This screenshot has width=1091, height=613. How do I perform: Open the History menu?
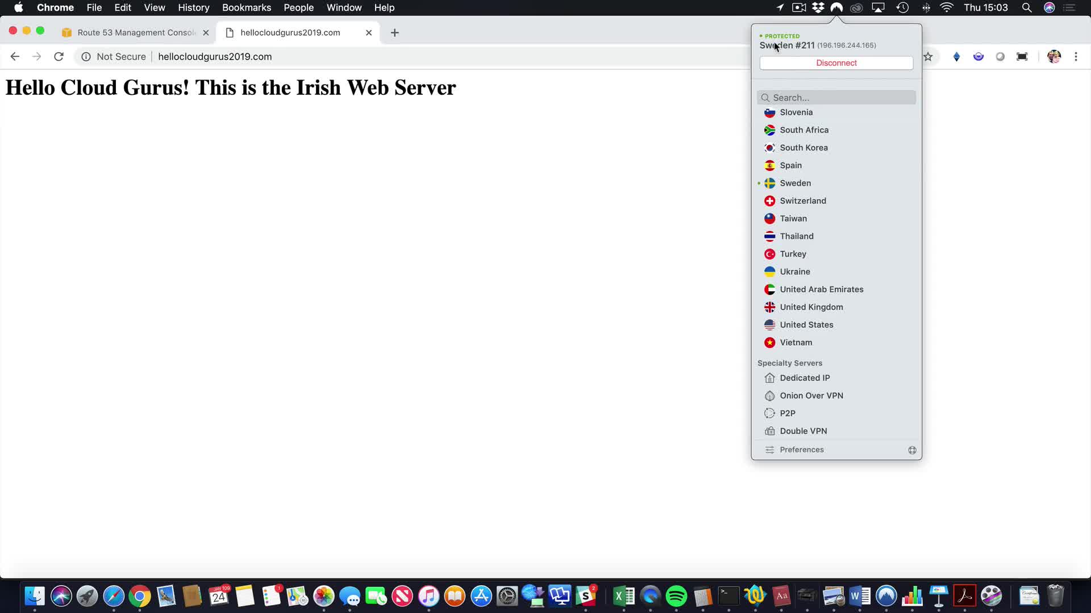193,8
